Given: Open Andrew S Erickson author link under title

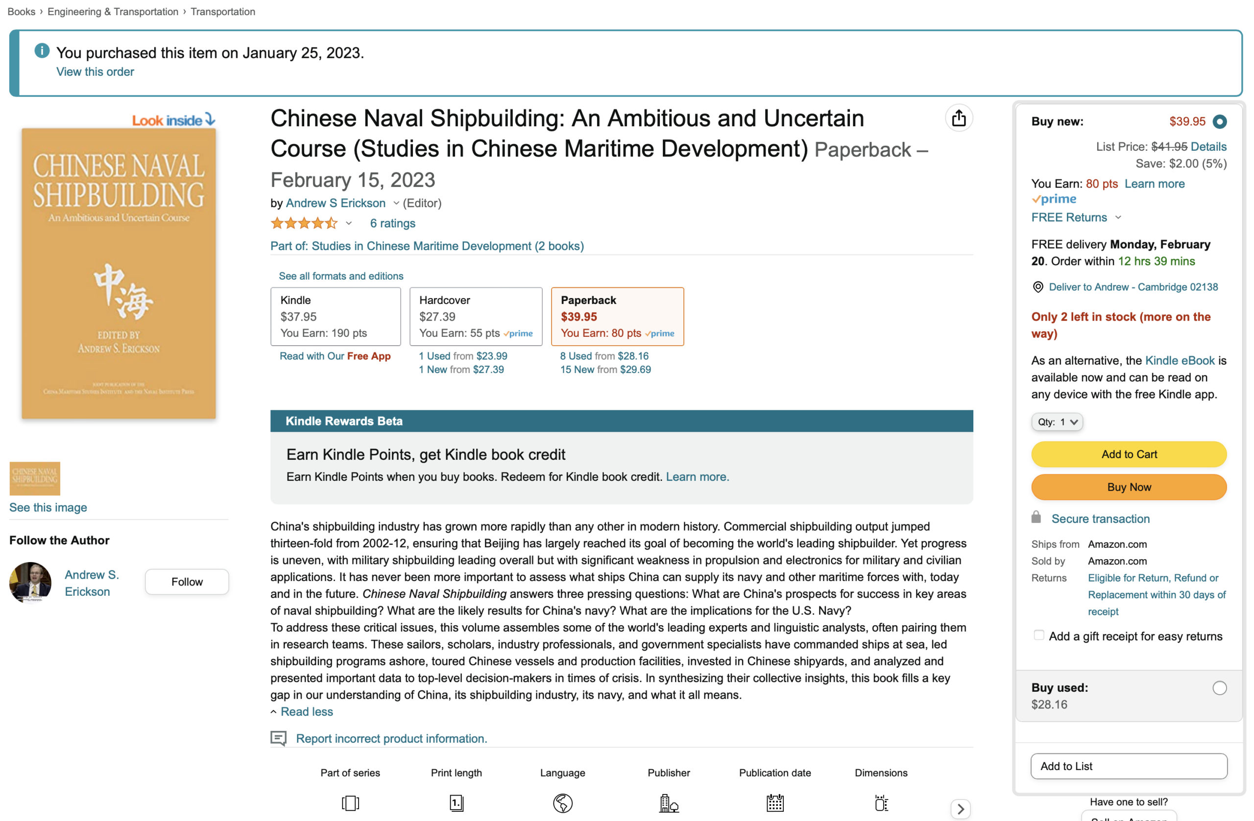Looking at the screenshot, I should pos(336,203).
